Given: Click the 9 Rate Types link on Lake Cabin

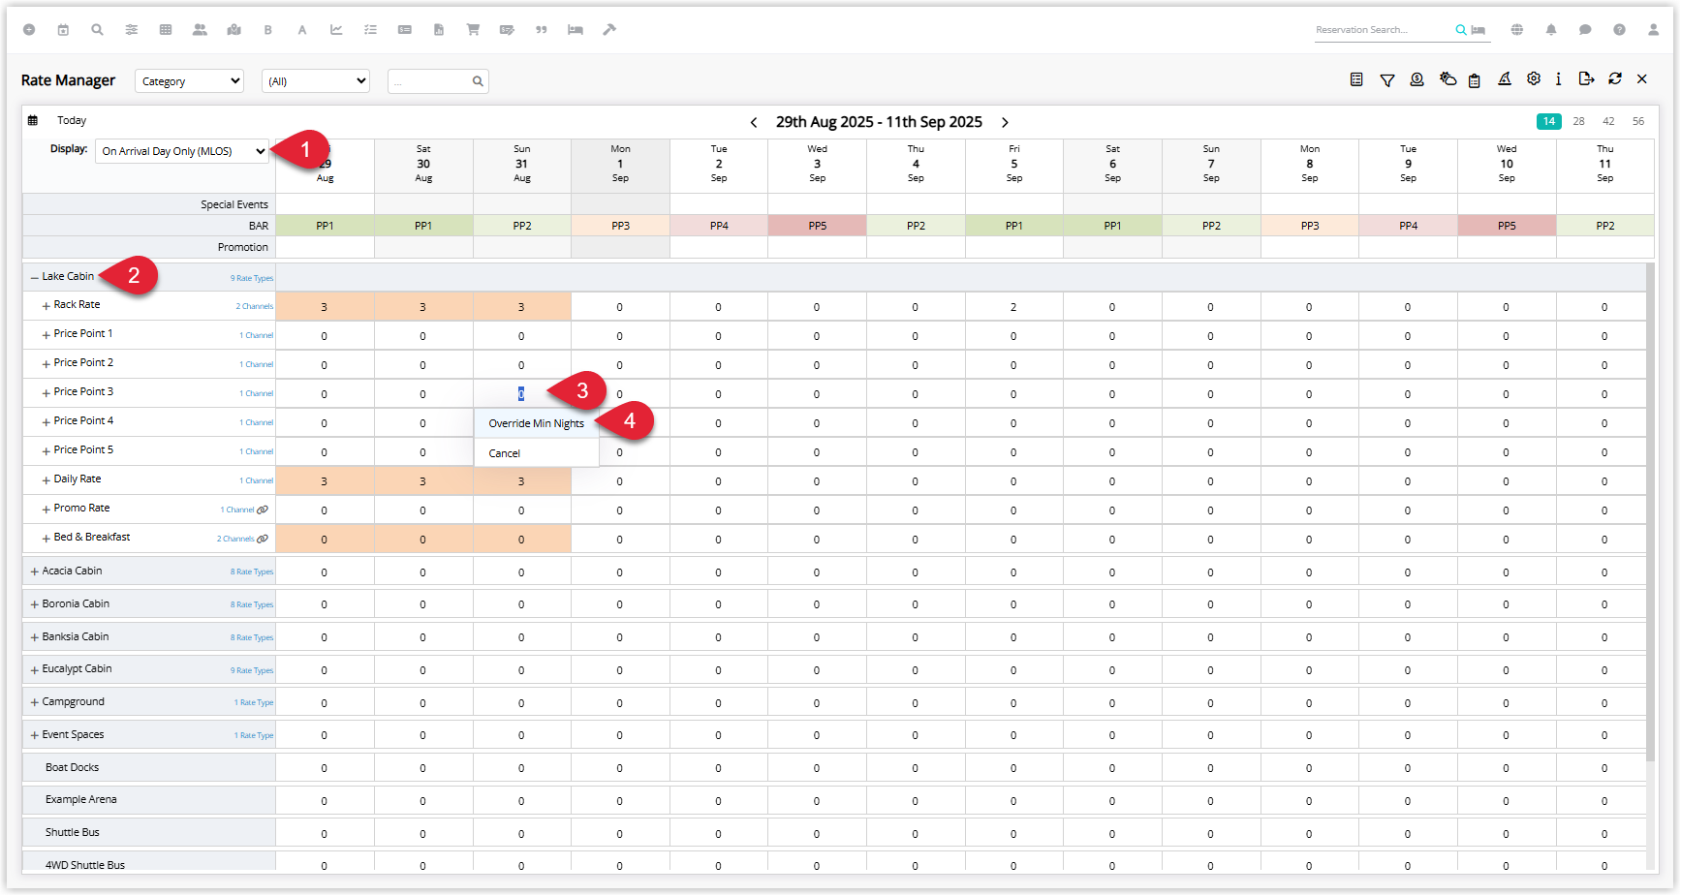Looking at the screenshot, I should (x=252, y=278).
